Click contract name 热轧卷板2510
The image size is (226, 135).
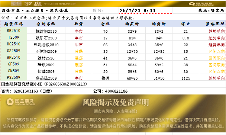(x=46, y=45)
